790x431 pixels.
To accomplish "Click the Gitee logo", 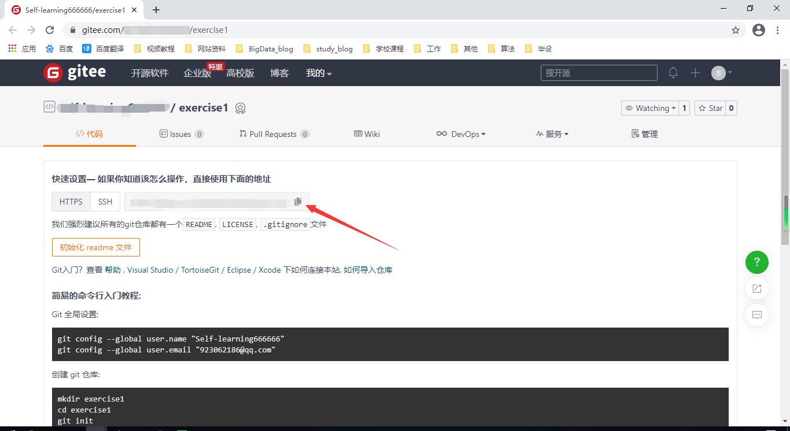I will (75, 72).
